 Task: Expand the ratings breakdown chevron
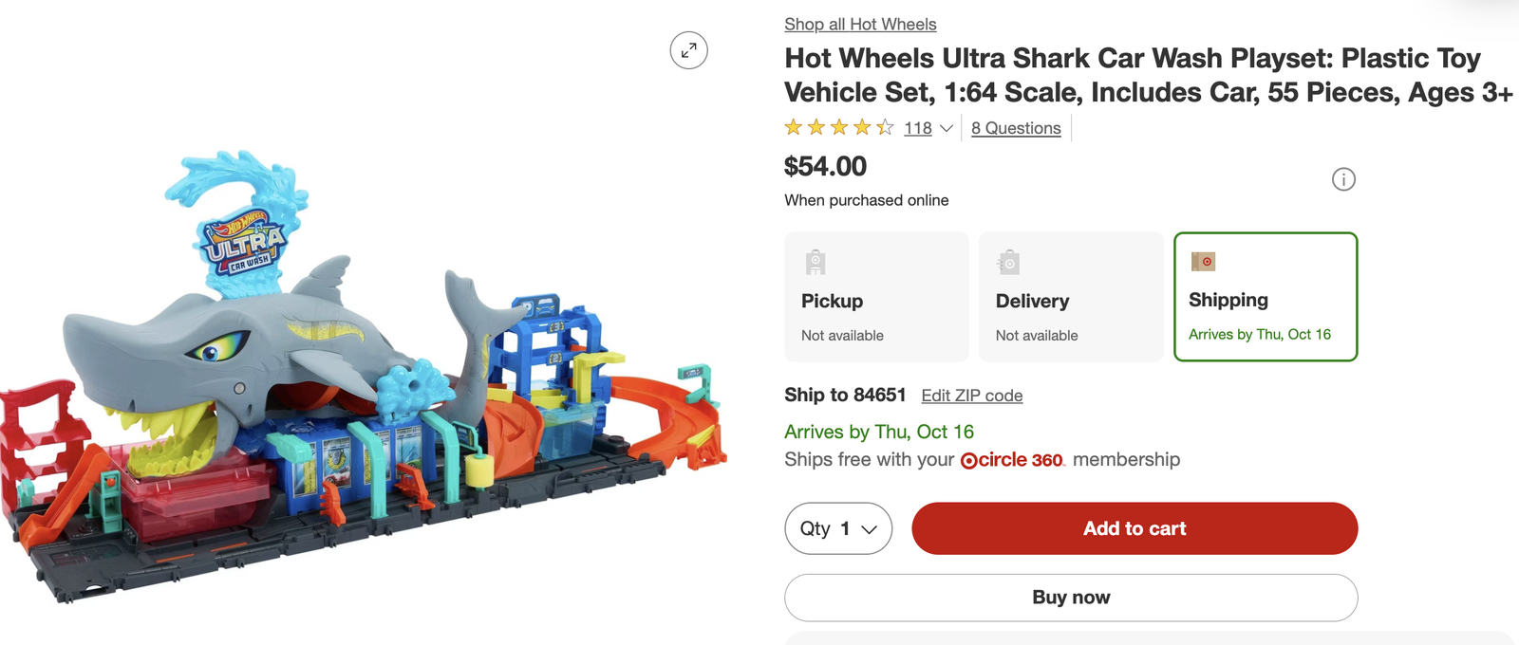(x=947, y=128)
